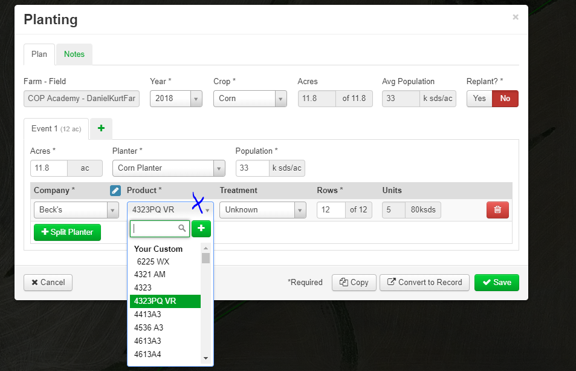
Task: Choose 4536 A3 from the product list
Action: tap(166, 327)
